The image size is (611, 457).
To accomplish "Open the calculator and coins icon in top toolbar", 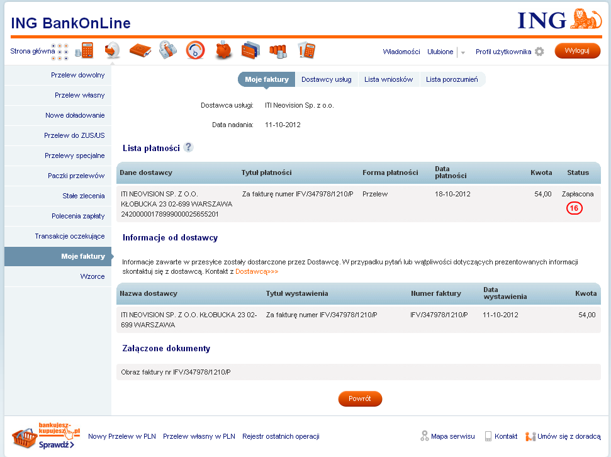I will [x=84, y=51].
